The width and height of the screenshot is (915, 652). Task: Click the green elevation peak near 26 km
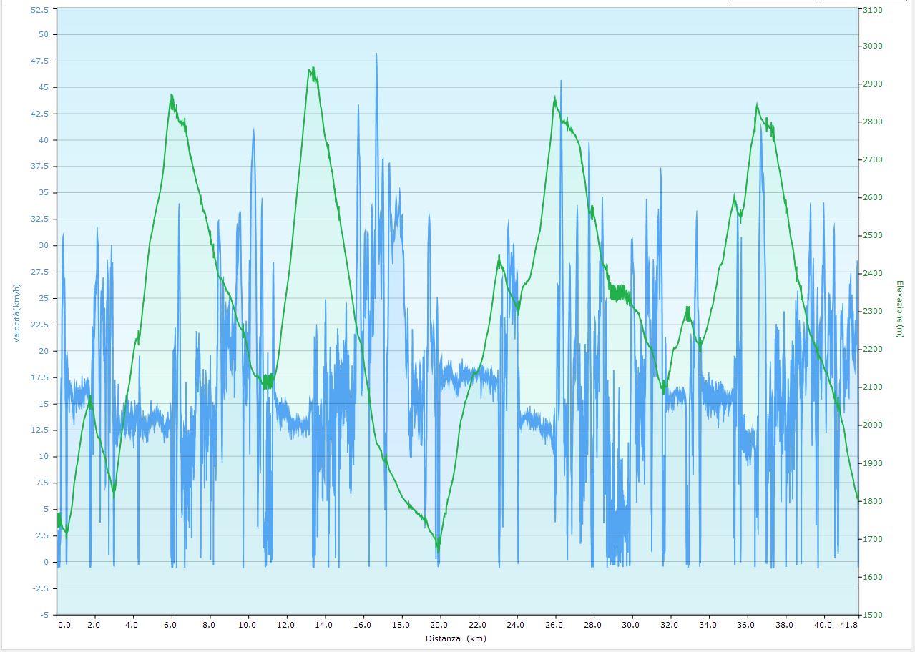[554, 99]
